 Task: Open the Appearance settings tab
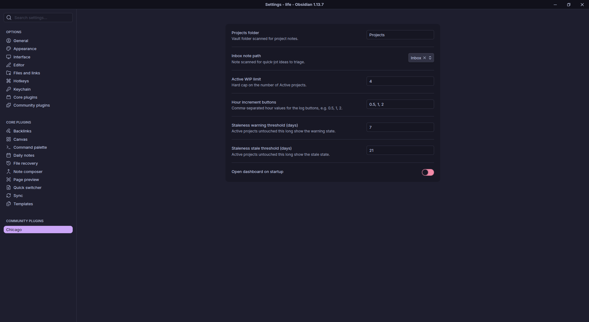38,49
